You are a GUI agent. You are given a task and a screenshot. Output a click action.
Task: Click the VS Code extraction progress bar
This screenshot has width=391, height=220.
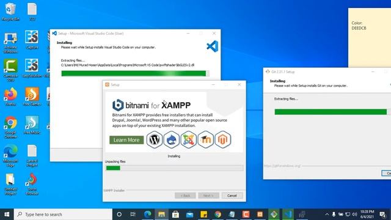point(135,73)
